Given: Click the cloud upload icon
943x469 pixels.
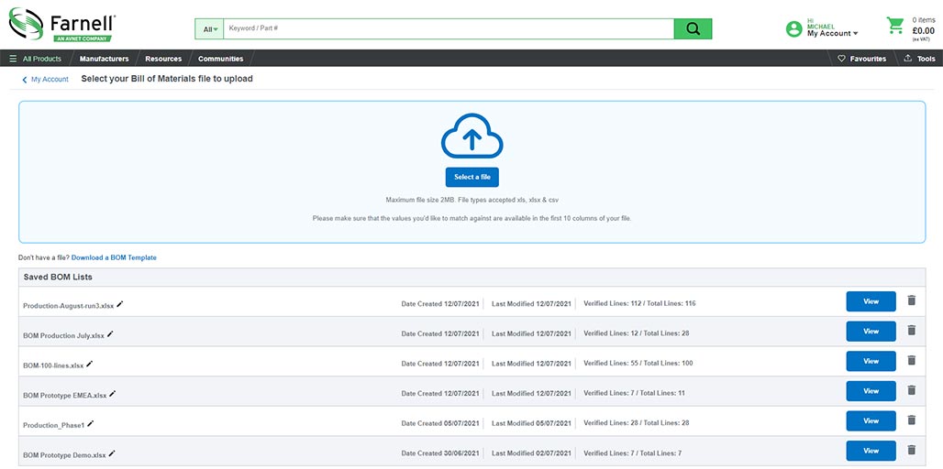Looking at the screenshot, I should pyautogui.click(x=472, y=136).
